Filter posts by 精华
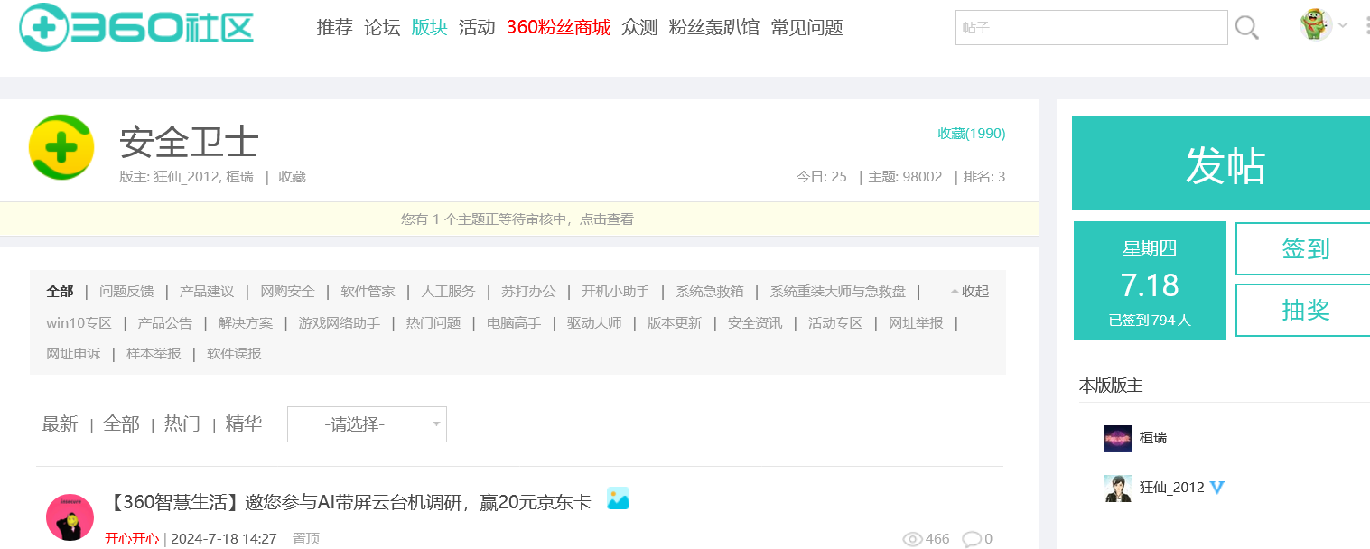This screenshot has height=549, width=1370. [244, 424]
